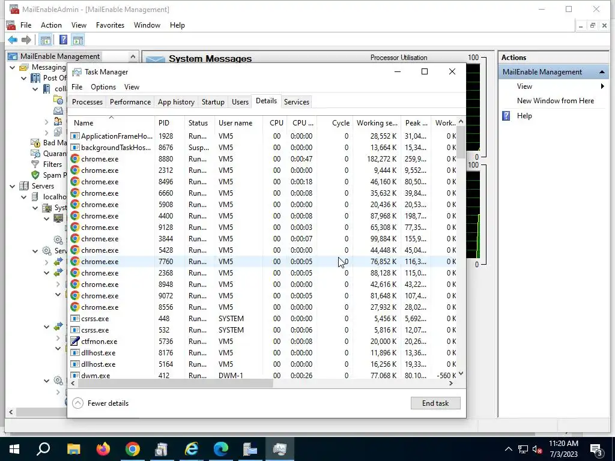This screenshot has width=615, height=461.
Task: Open the App history tab
Action: click(176, 102)
